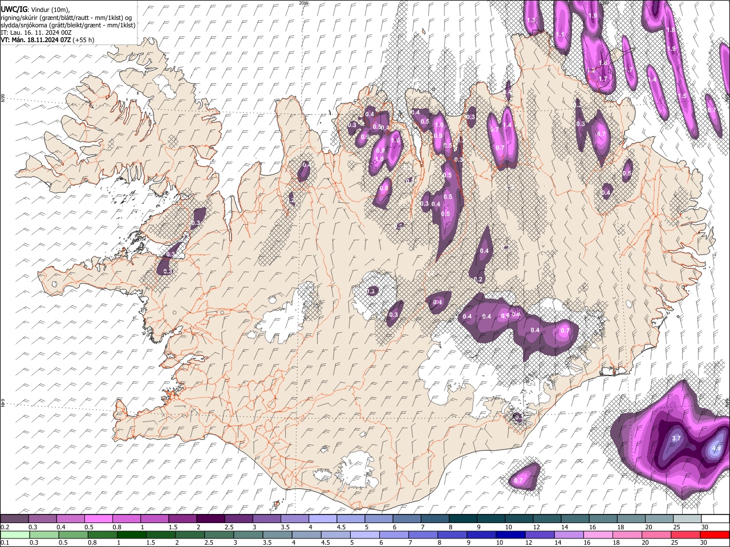The height and width of the screenshot is (547, 730).
Task: Click the '4.9' precipitation value offshore southeast
Action: pyautogui.click(x=717, y=448)
